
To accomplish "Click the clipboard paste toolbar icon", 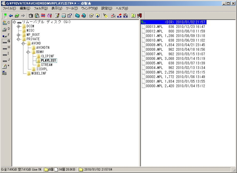I will (x=37, y=16).
